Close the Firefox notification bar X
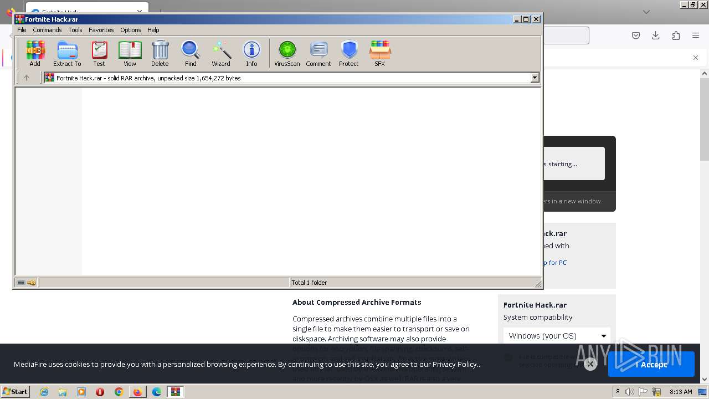 tap(696, 58)
